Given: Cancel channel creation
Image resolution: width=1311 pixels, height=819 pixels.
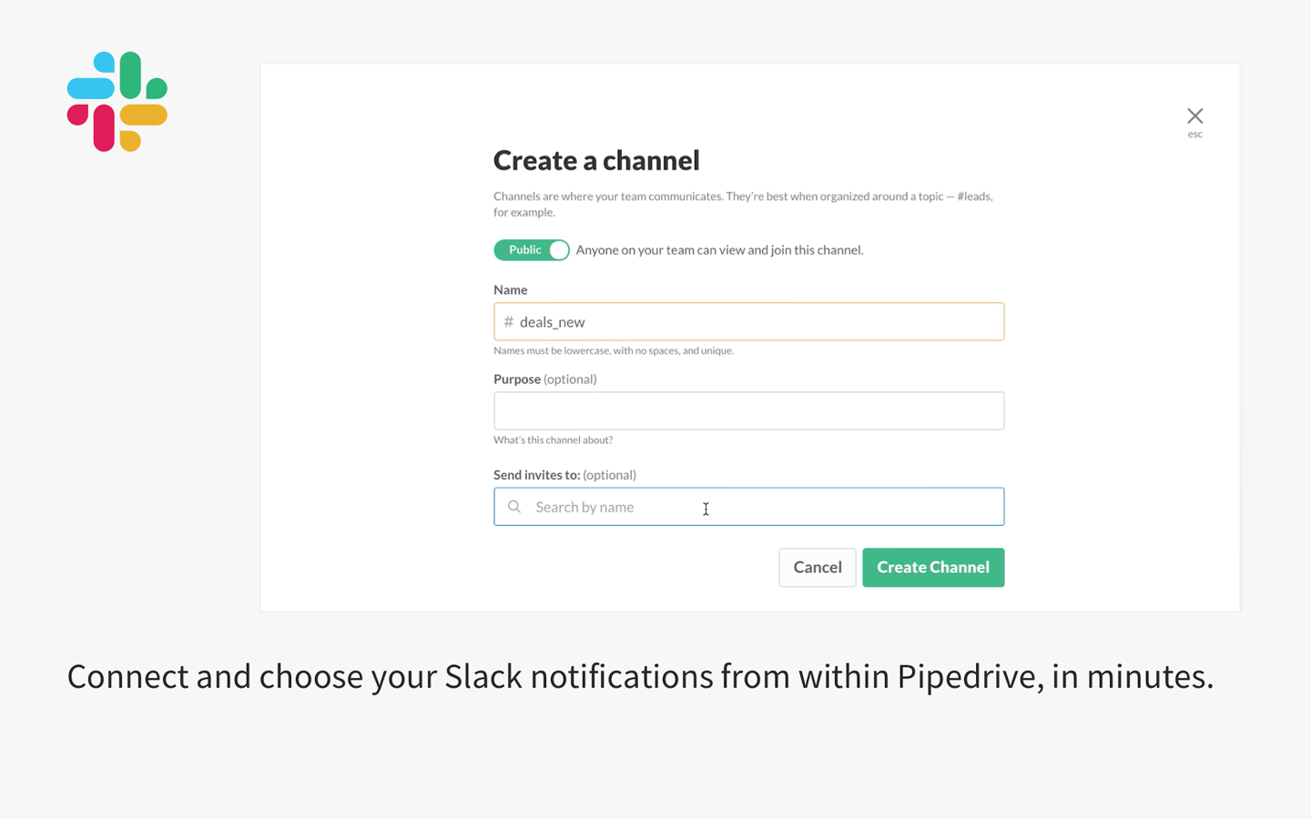Looking at the screenshot, I should (x=817, y=567).
